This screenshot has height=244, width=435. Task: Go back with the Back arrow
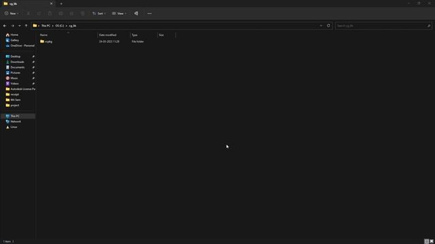[5, 26]
